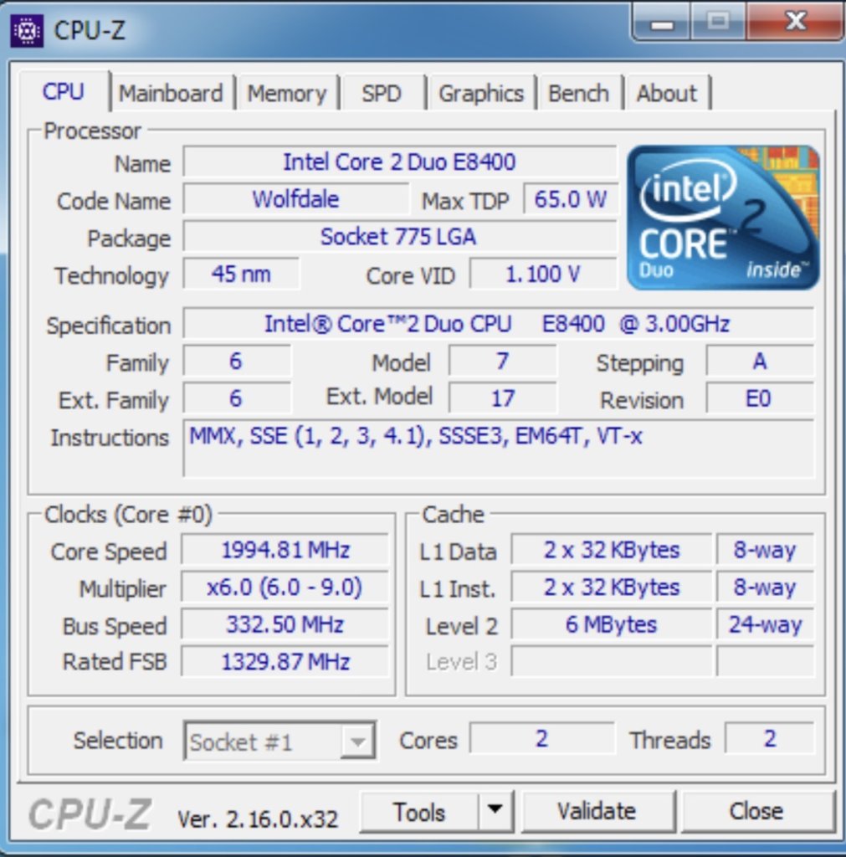Click the version text Ver. 2.16.0.x32
846x857 pixels.
(258, 819)
